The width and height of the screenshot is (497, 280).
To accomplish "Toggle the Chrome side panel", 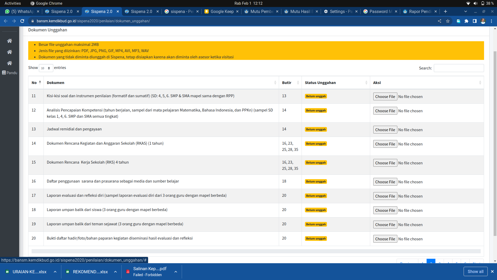I will click(x=475, y=21).
